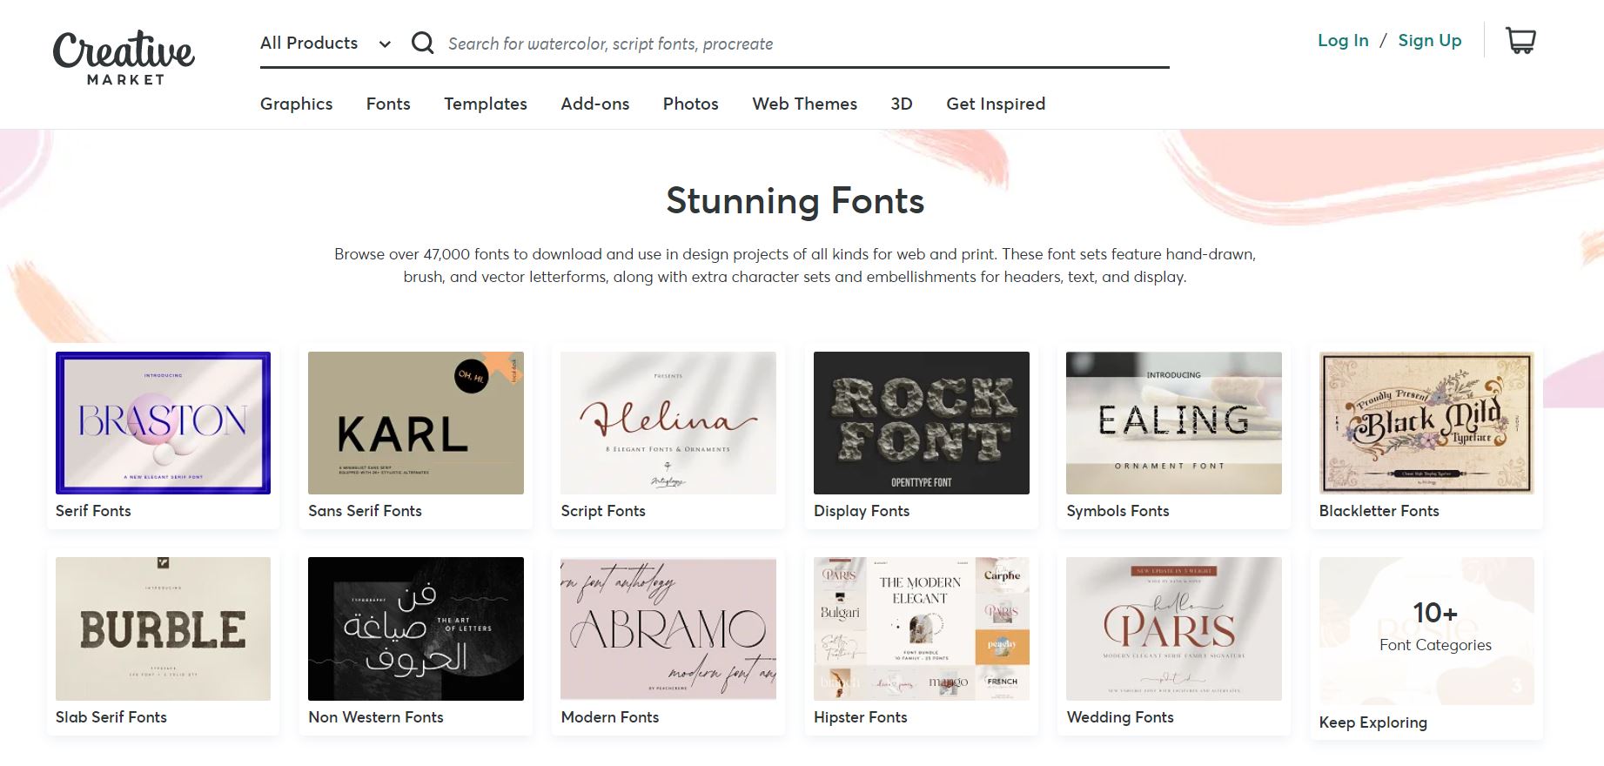1604x766 pixels.
Task: Click the Serif Fonts label
Action: (x=93, y=511)
